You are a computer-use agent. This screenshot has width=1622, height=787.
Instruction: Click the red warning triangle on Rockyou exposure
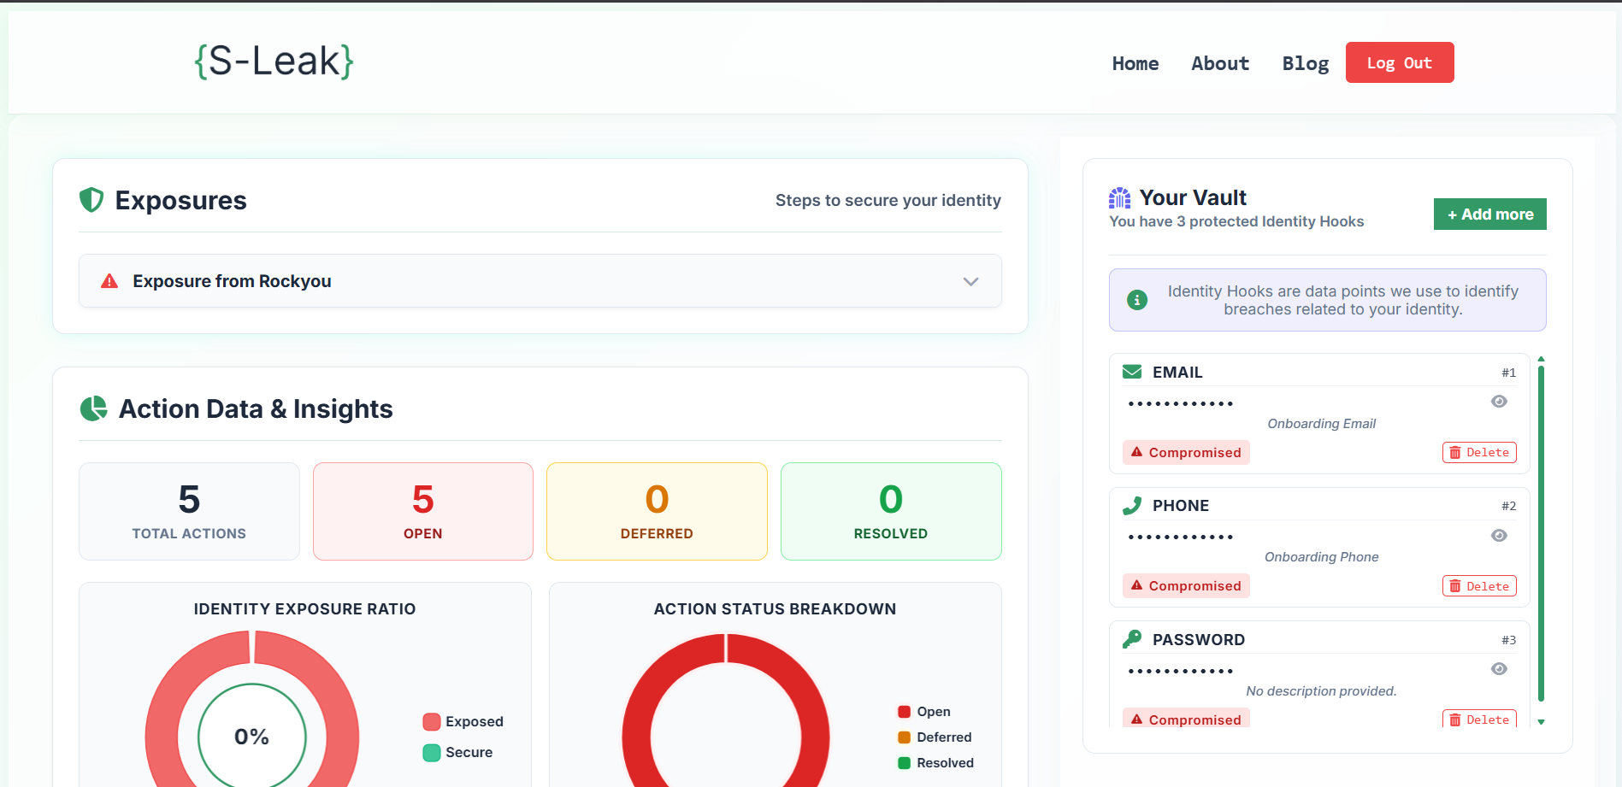coord(109,281)
